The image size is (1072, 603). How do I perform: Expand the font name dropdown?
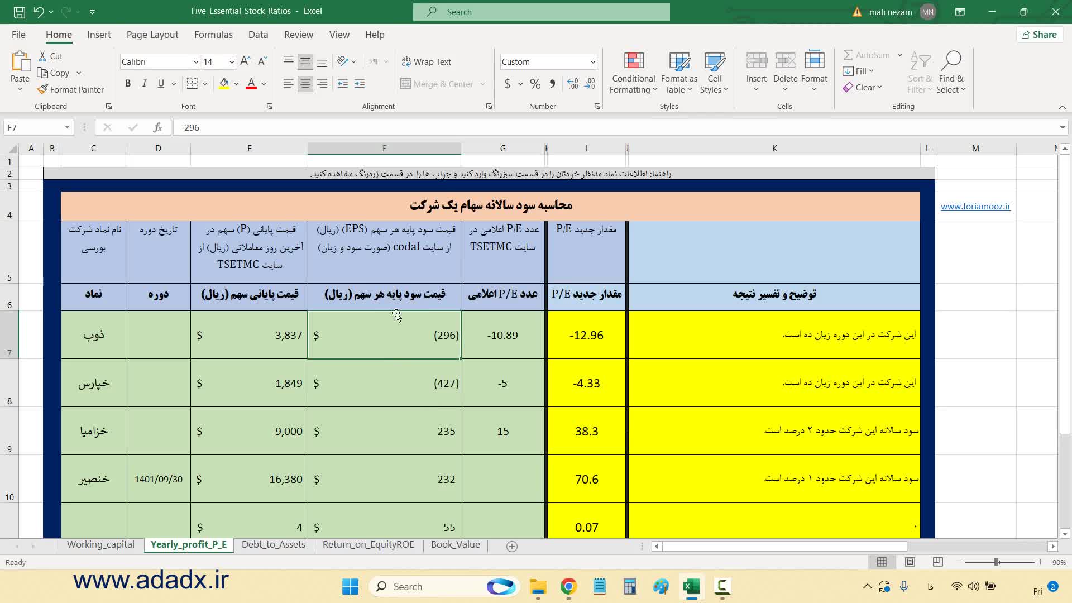pos(195,62)
